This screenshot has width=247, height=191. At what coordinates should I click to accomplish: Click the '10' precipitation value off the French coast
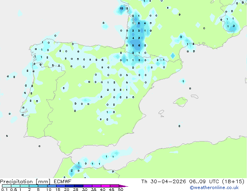click(x=121, y=8)
